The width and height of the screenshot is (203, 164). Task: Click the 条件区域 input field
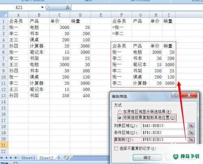click(164, 133)
